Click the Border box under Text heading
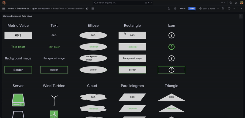The image size is (245, 118). click(x=54, y=70)
